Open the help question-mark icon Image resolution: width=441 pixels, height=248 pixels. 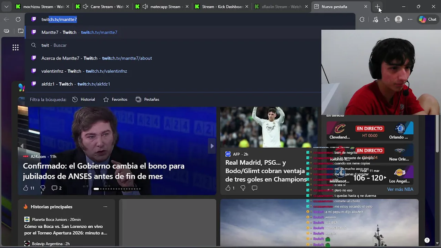click(427, 240)
